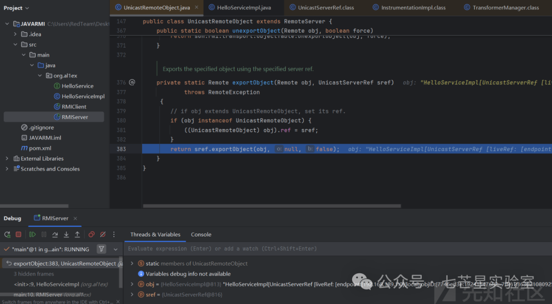Step over the current line

coord(55,234)
